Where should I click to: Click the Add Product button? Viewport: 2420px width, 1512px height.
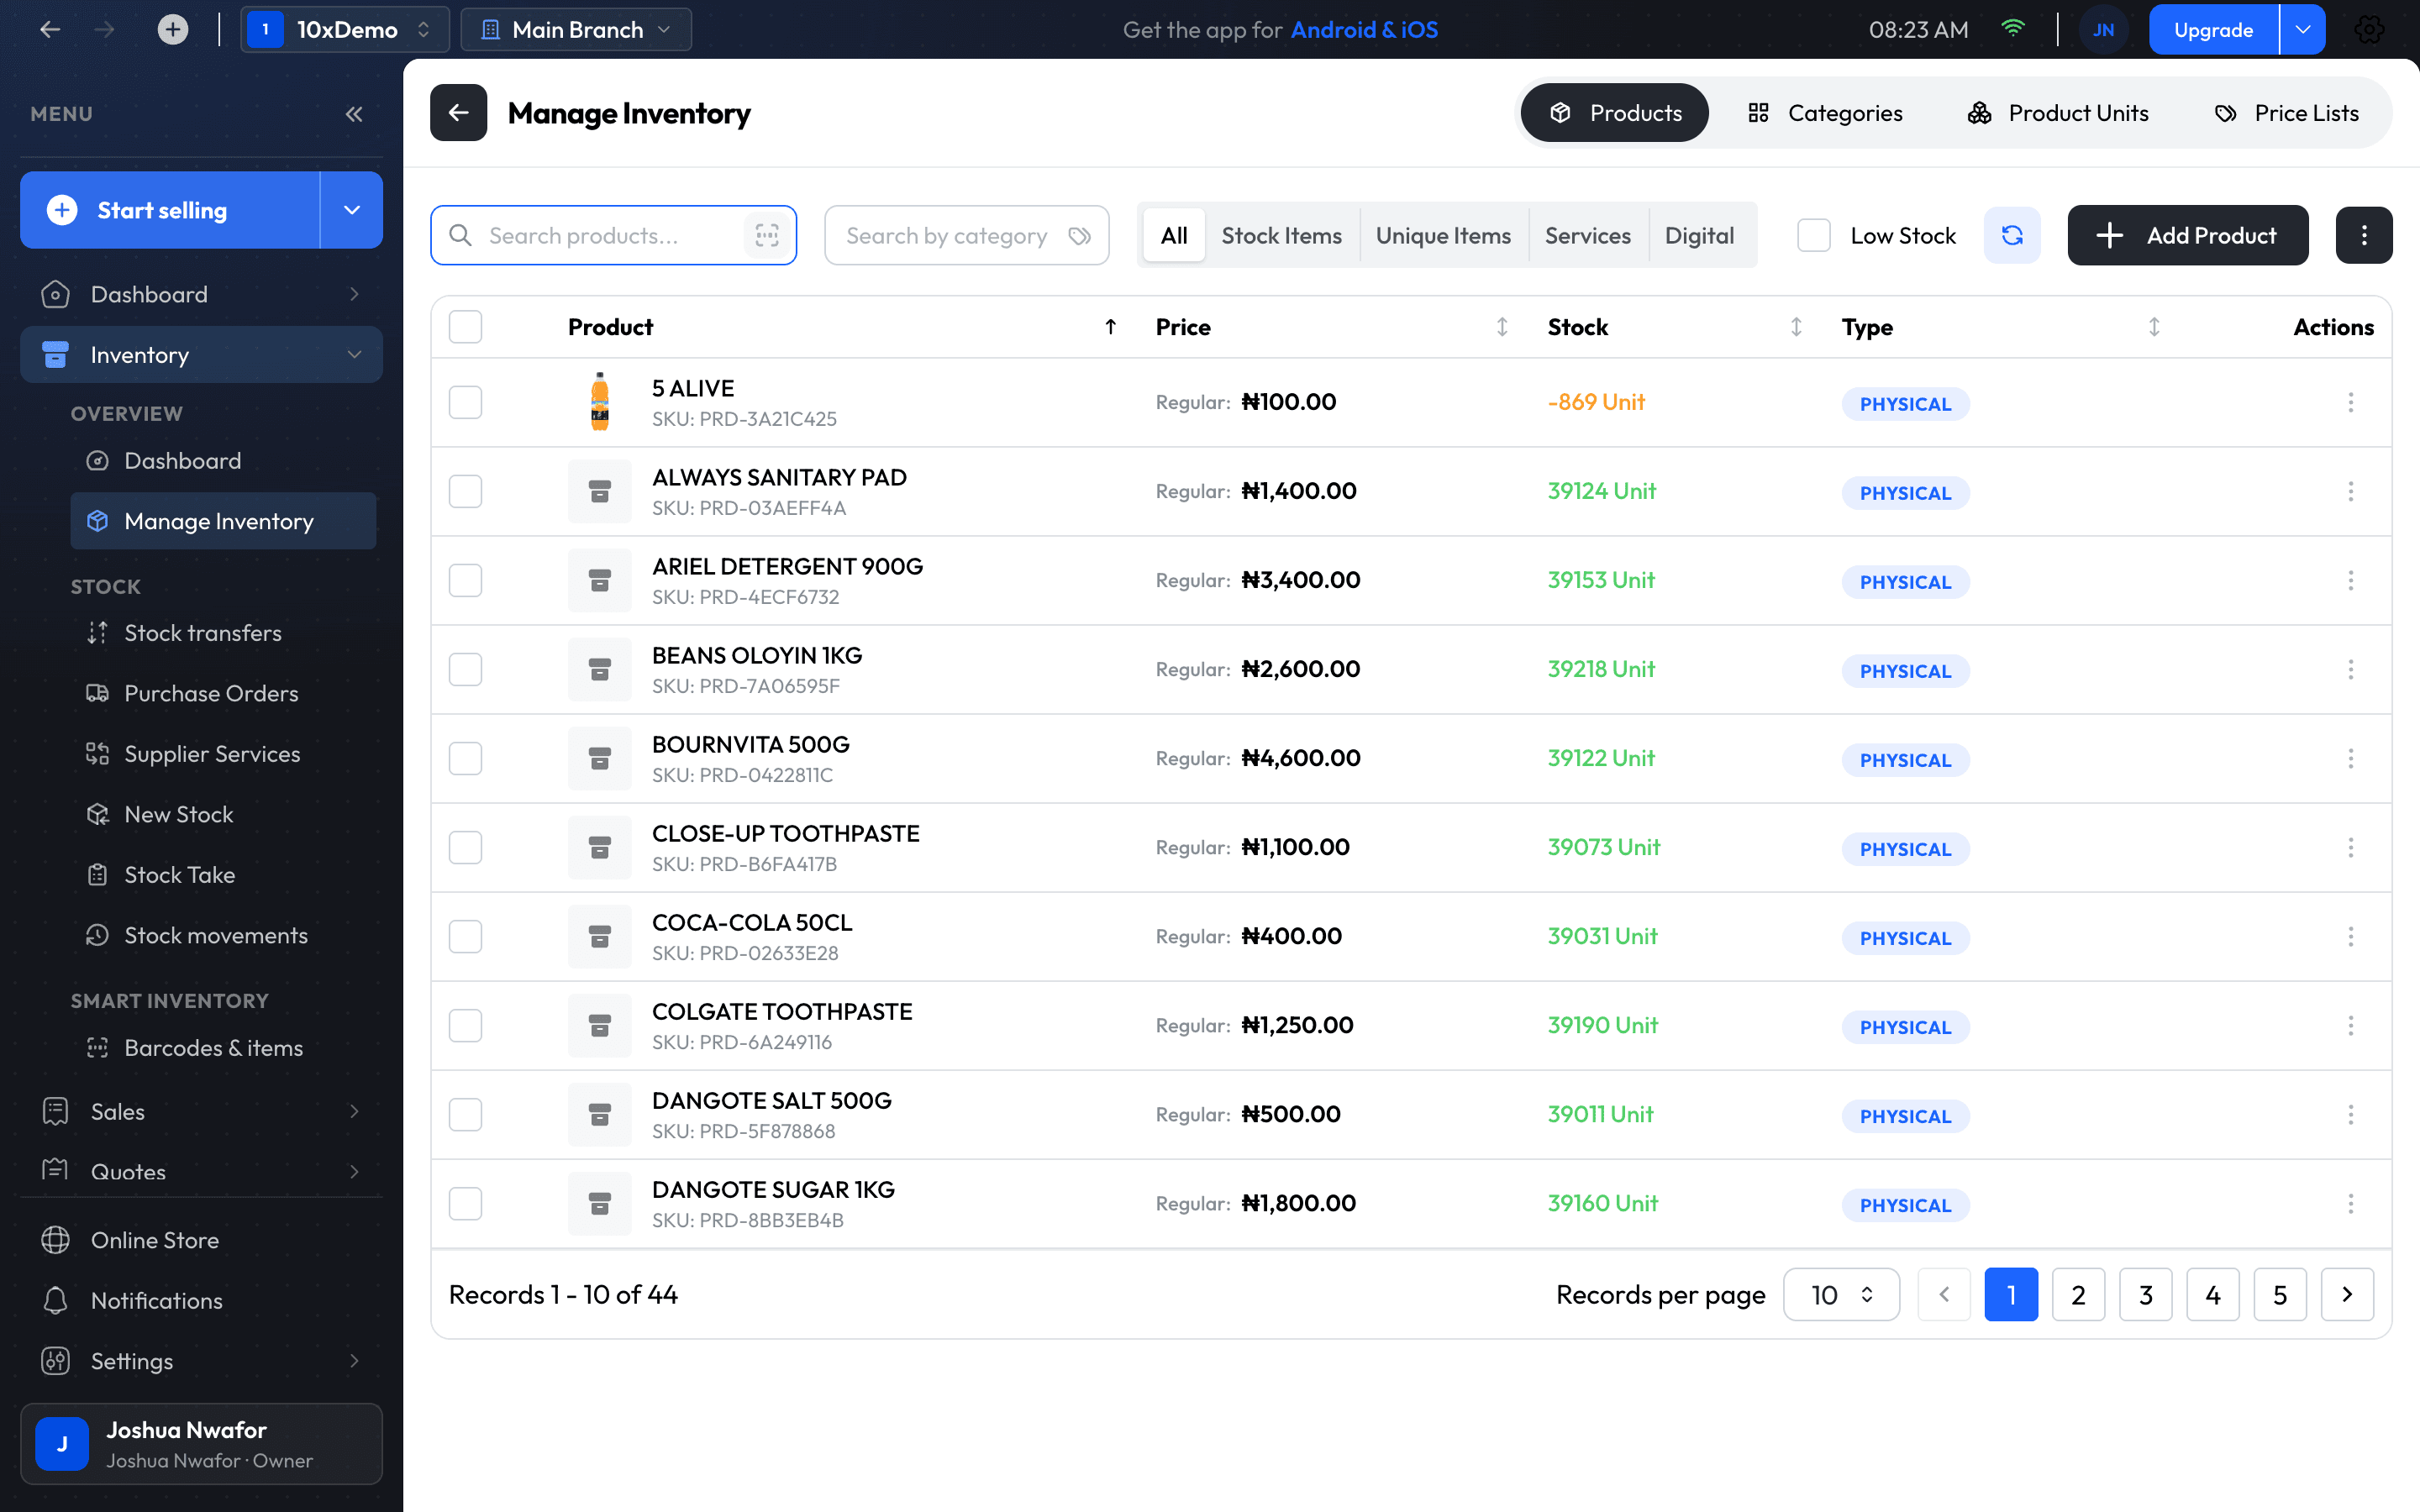tap(2188, 235)
